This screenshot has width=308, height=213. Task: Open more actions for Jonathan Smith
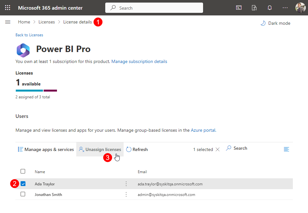[126, 194]
